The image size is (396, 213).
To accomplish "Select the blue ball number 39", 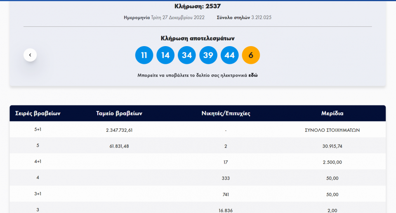I will (208, 55).
